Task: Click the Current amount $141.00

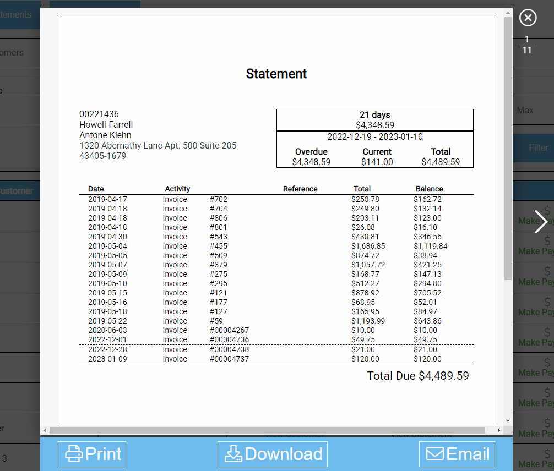Action: [x=377, y=162]
